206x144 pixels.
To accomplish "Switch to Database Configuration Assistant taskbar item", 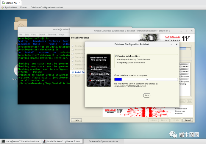I will coord(103,141).
